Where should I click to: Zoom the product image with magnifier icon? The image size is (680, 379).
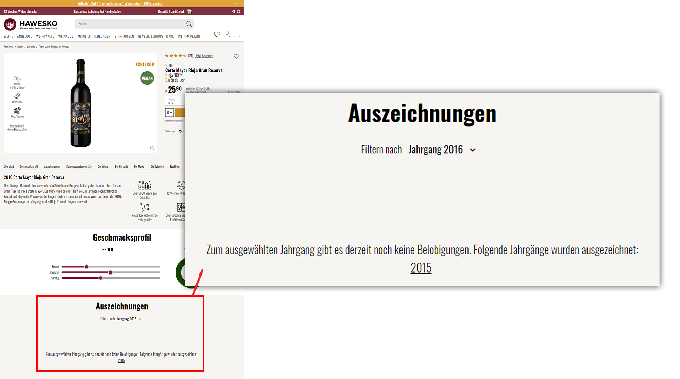tap(152, 148)
